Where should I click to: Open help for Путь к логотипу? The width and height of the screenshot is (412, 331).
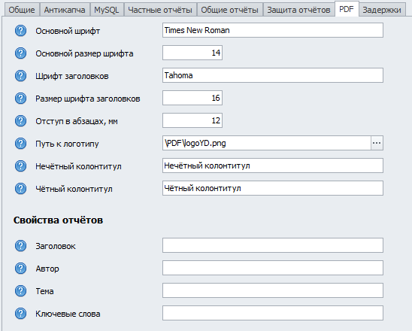(20, 144)
